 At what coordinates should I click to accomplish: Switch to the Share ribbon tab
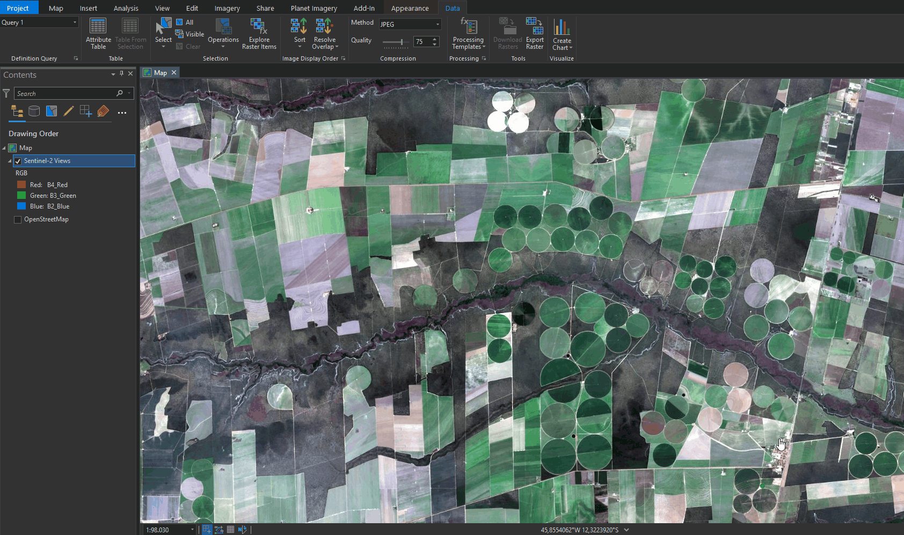[x=265, y=8]
